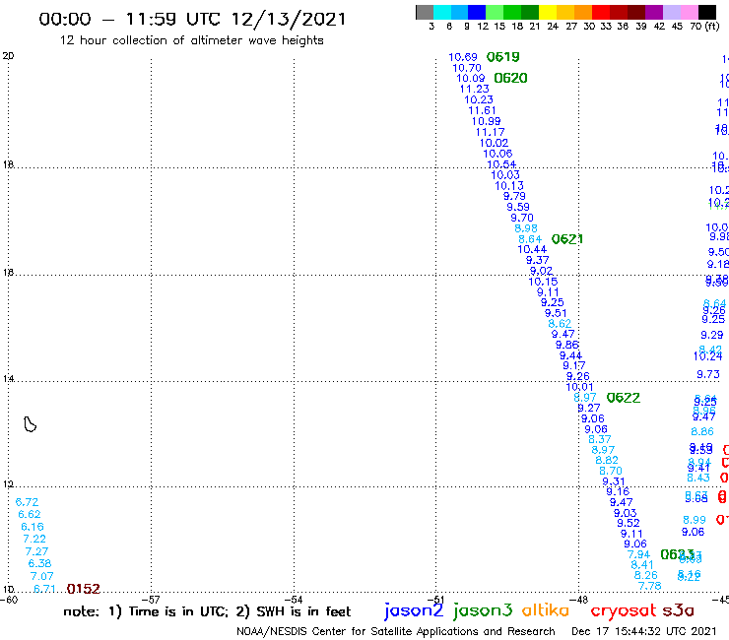Select the 10.13 wave height value
729x640 pixels.
(509, 186)
